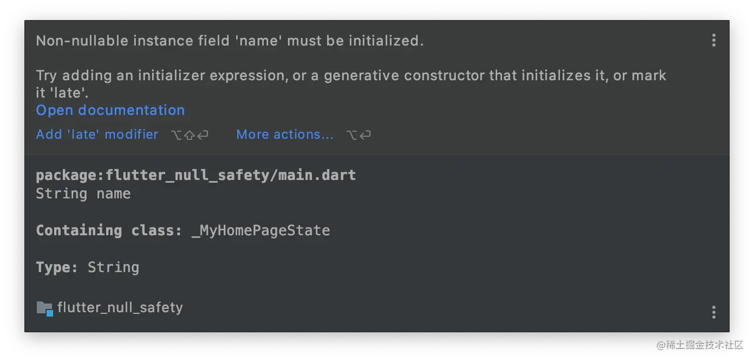Click the 'Non-nullable instance field' error message

coord(230,41)
